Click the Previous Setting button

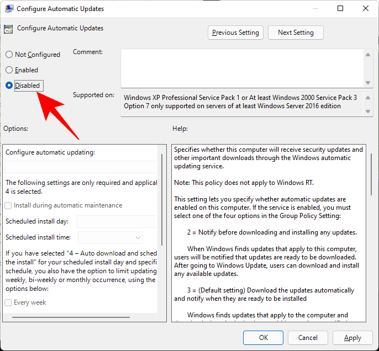[x=235, y=33]
